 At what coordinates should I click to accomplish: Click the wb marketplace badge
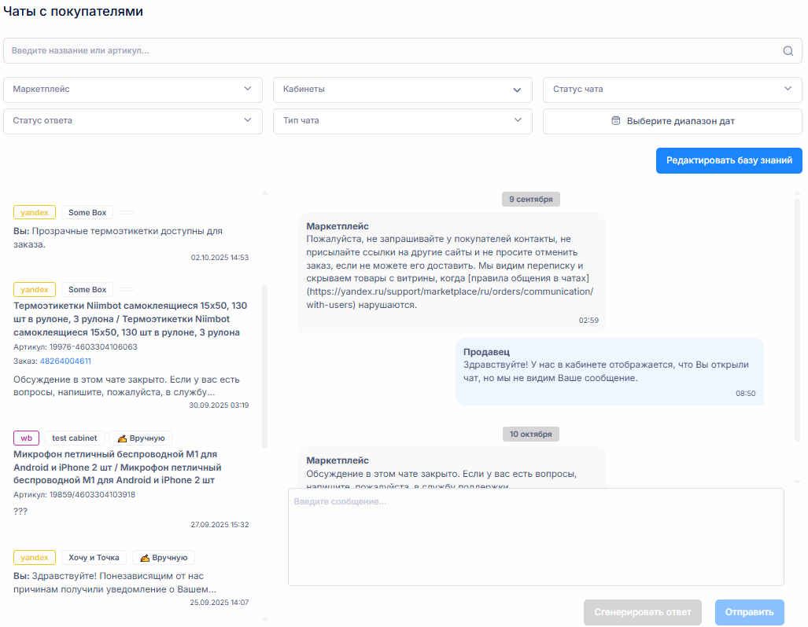pos(27,438)
